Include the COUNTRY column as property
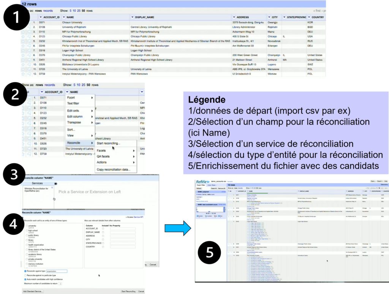Viewport: 389px width, 294px height. click(x=103, y=247)
